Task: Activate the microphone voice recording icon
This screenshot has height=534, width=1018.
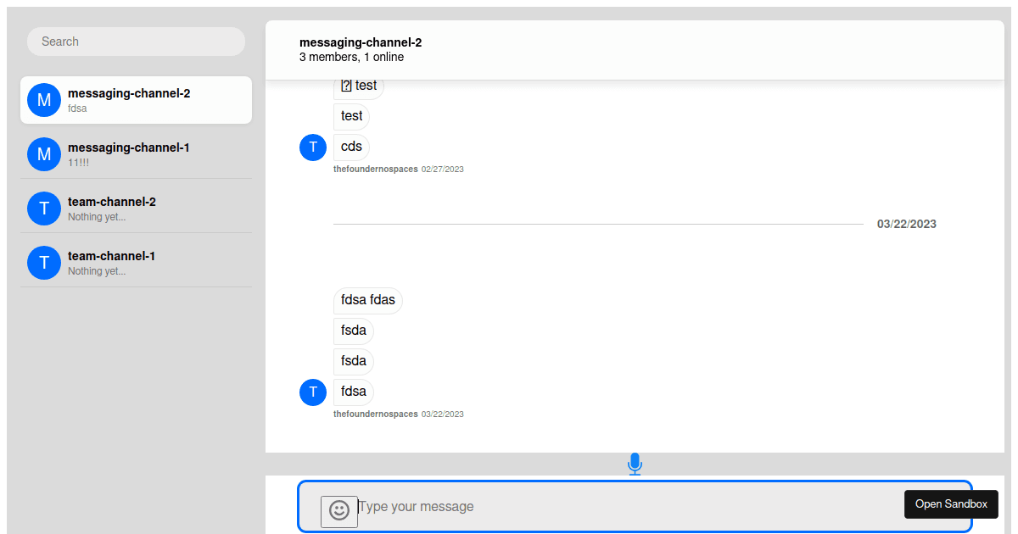Action: 634,464
